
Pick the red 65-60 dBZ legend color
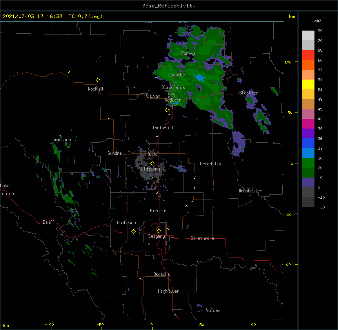click(308, 55)
